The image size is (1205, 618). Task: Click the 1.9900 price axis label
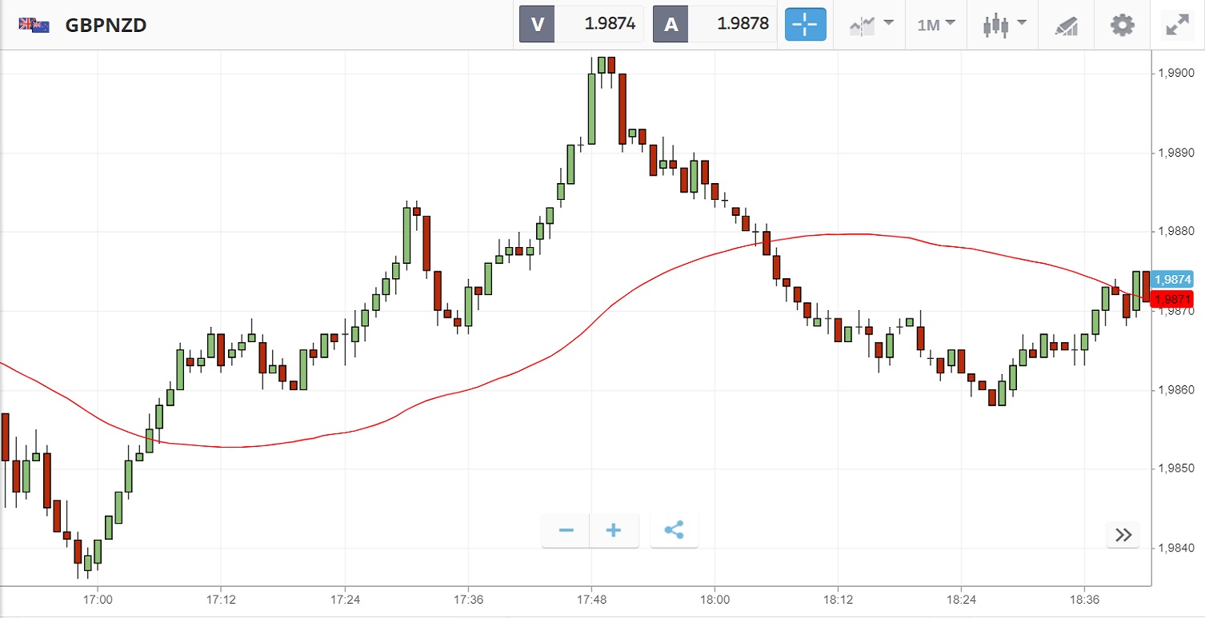(x=1172, y=74)
